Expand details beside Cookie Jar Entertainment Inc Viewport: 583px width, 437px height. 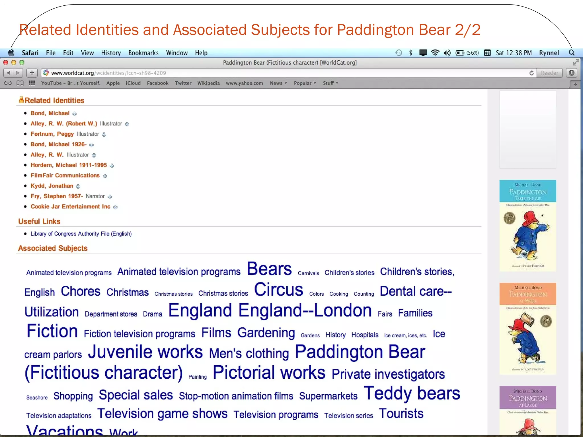pyautogui.click(x=115, y=207)
